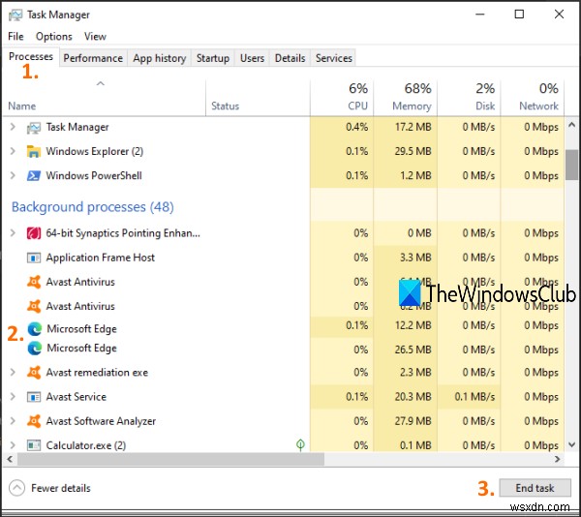581x517 pixels.
Task: Expand the Avast remediation exe row
Action: tap(13, 372)
